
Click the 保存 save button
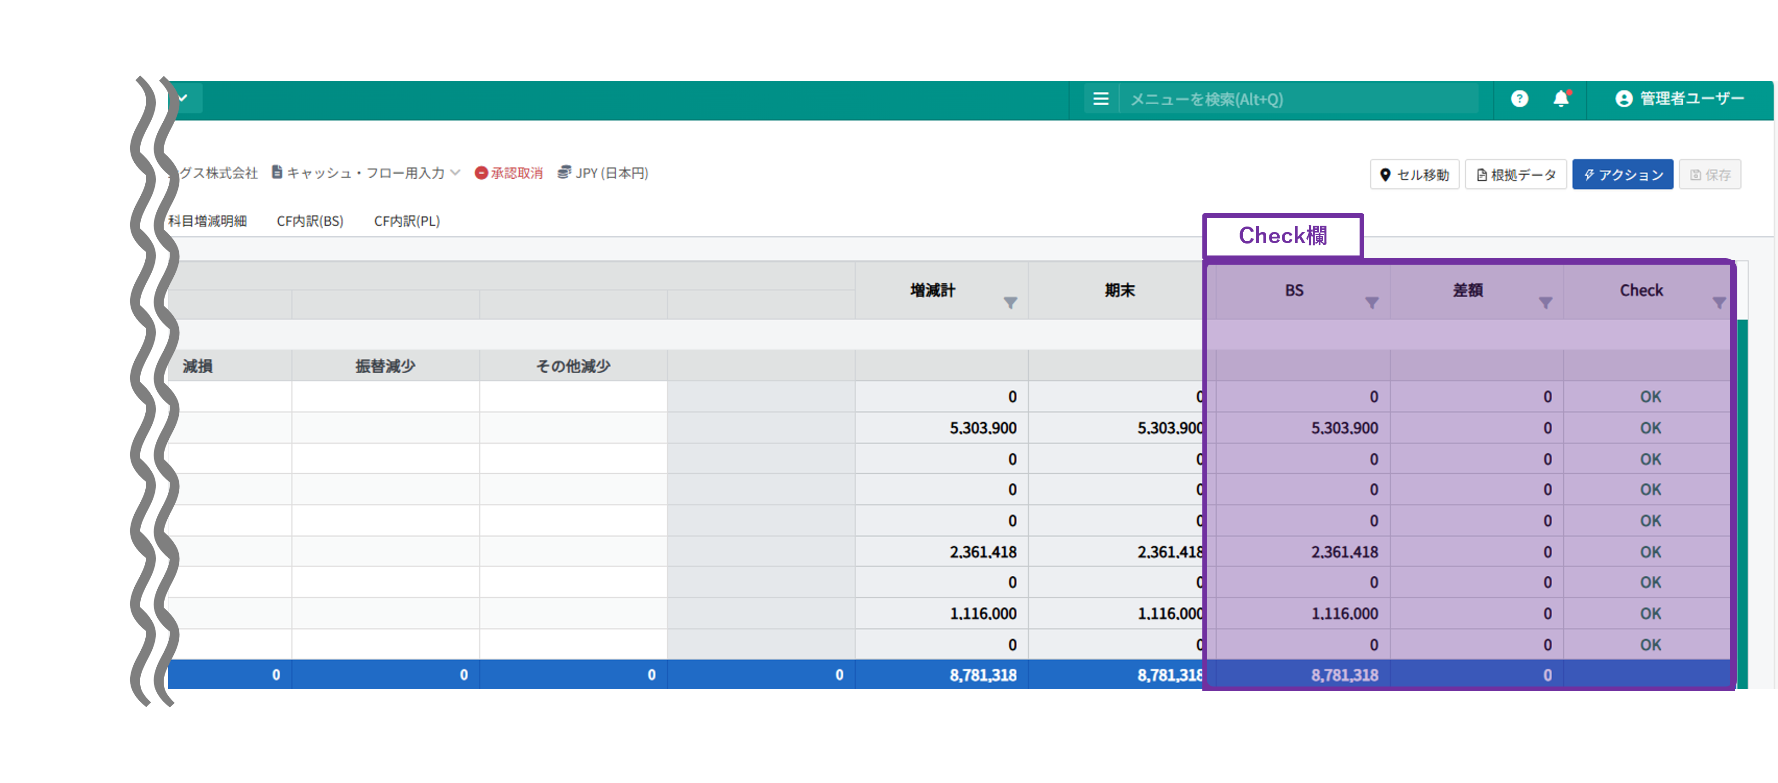tap(1709, 175)
